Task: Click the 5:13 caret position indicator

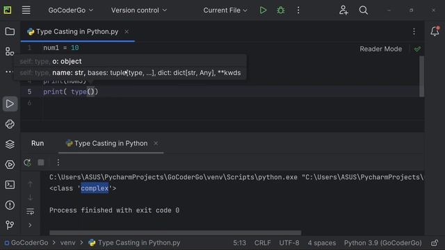Action: (x=239, y=242)
